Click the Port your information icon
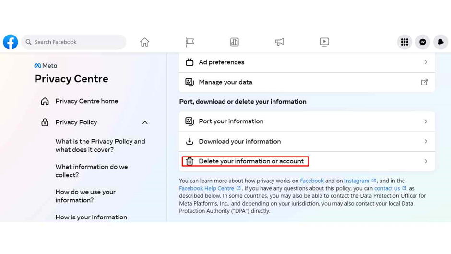 click(x=190, y=121)
